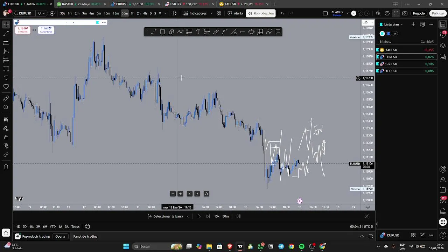Select the 5A date range
The height and width of the screenshot is (252, 448).
[x=66, y=226]
